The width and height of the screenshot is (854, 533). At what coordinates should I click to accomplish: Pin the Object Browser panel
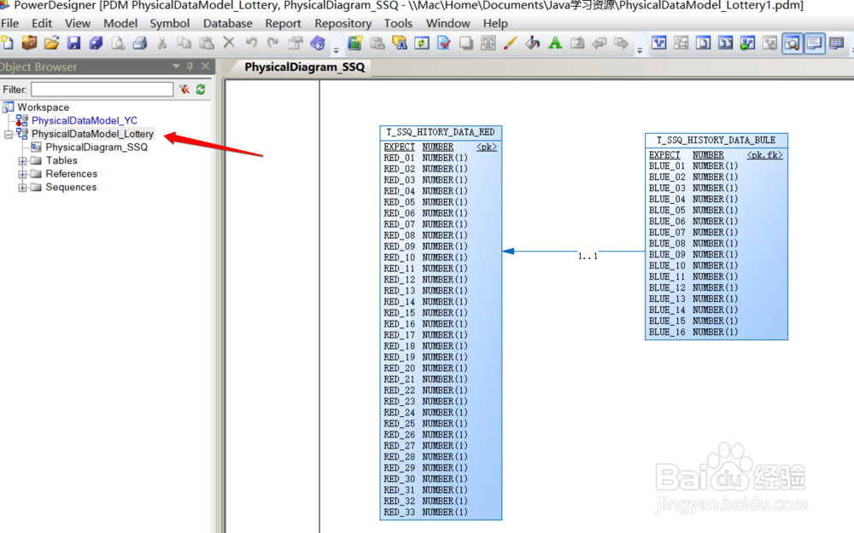[190, 67]
